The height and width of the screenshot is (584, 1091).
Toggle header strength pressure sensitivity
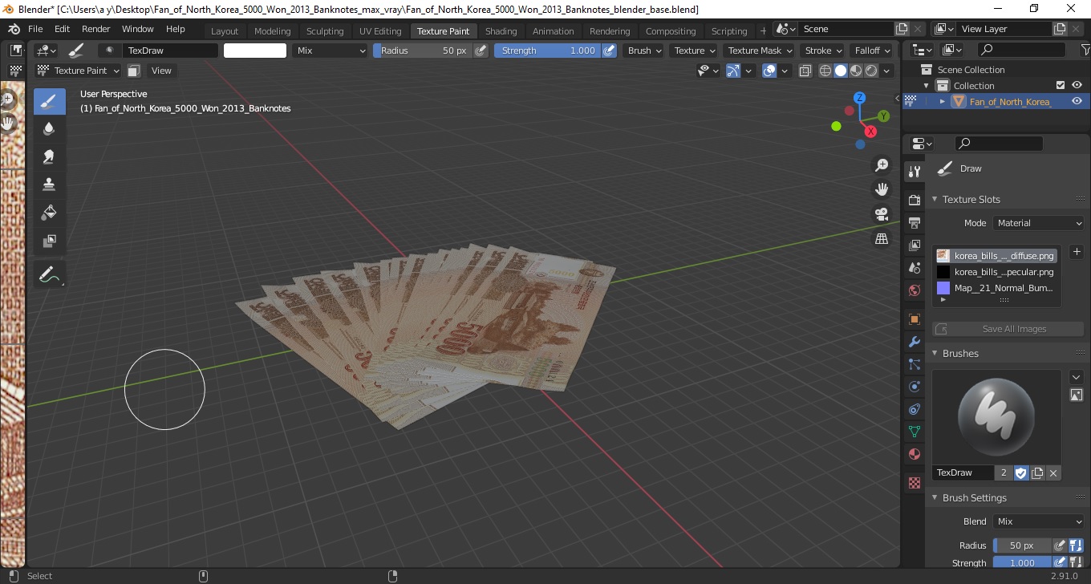609,51
